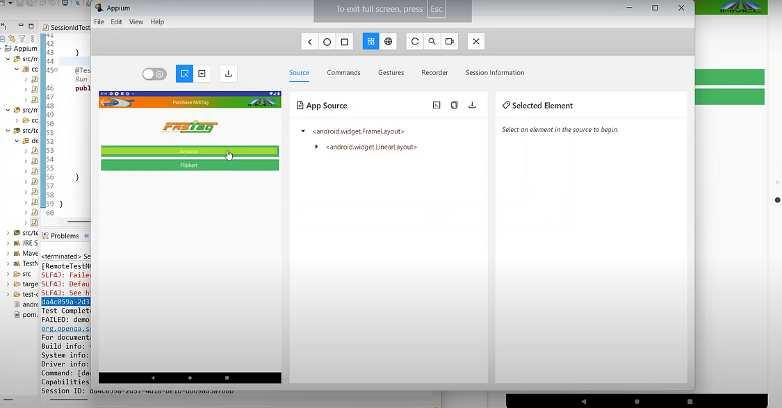
Task: Open Search for element magnifier
Action: coord(432,42)
